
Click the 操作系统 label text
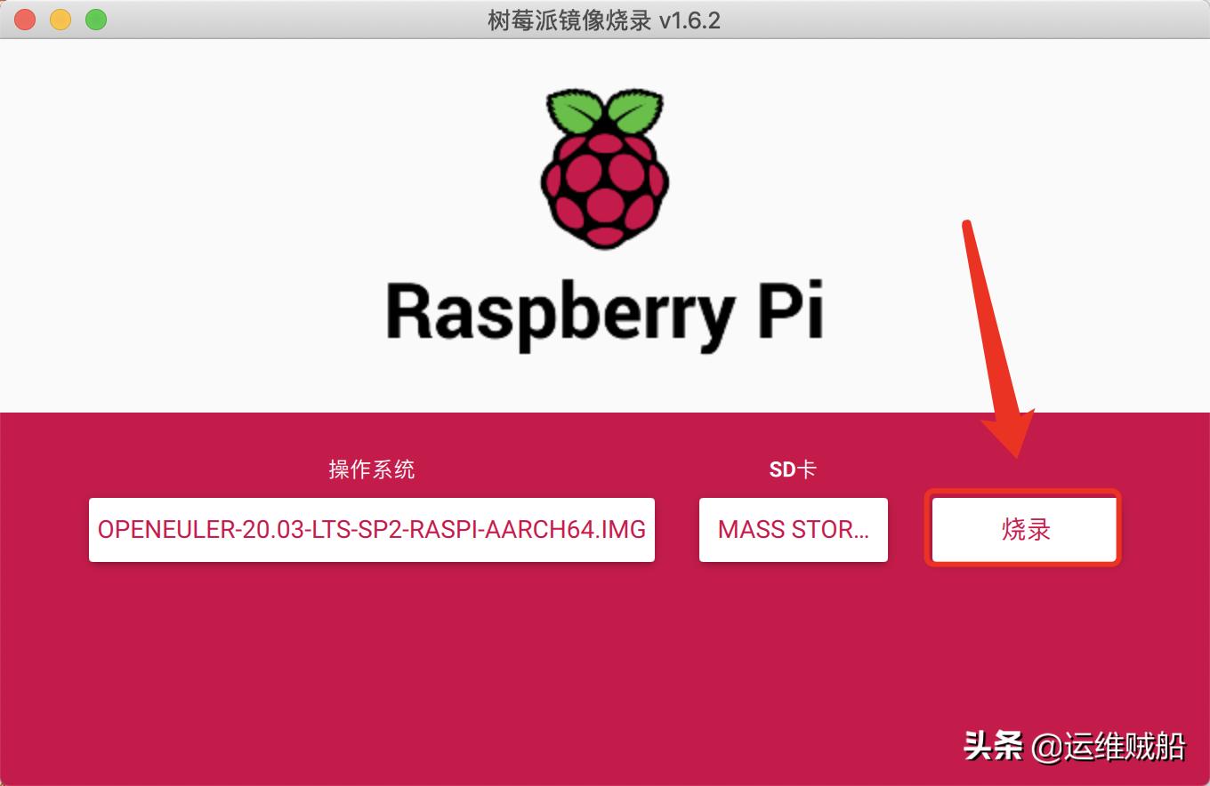pos(372,469)
